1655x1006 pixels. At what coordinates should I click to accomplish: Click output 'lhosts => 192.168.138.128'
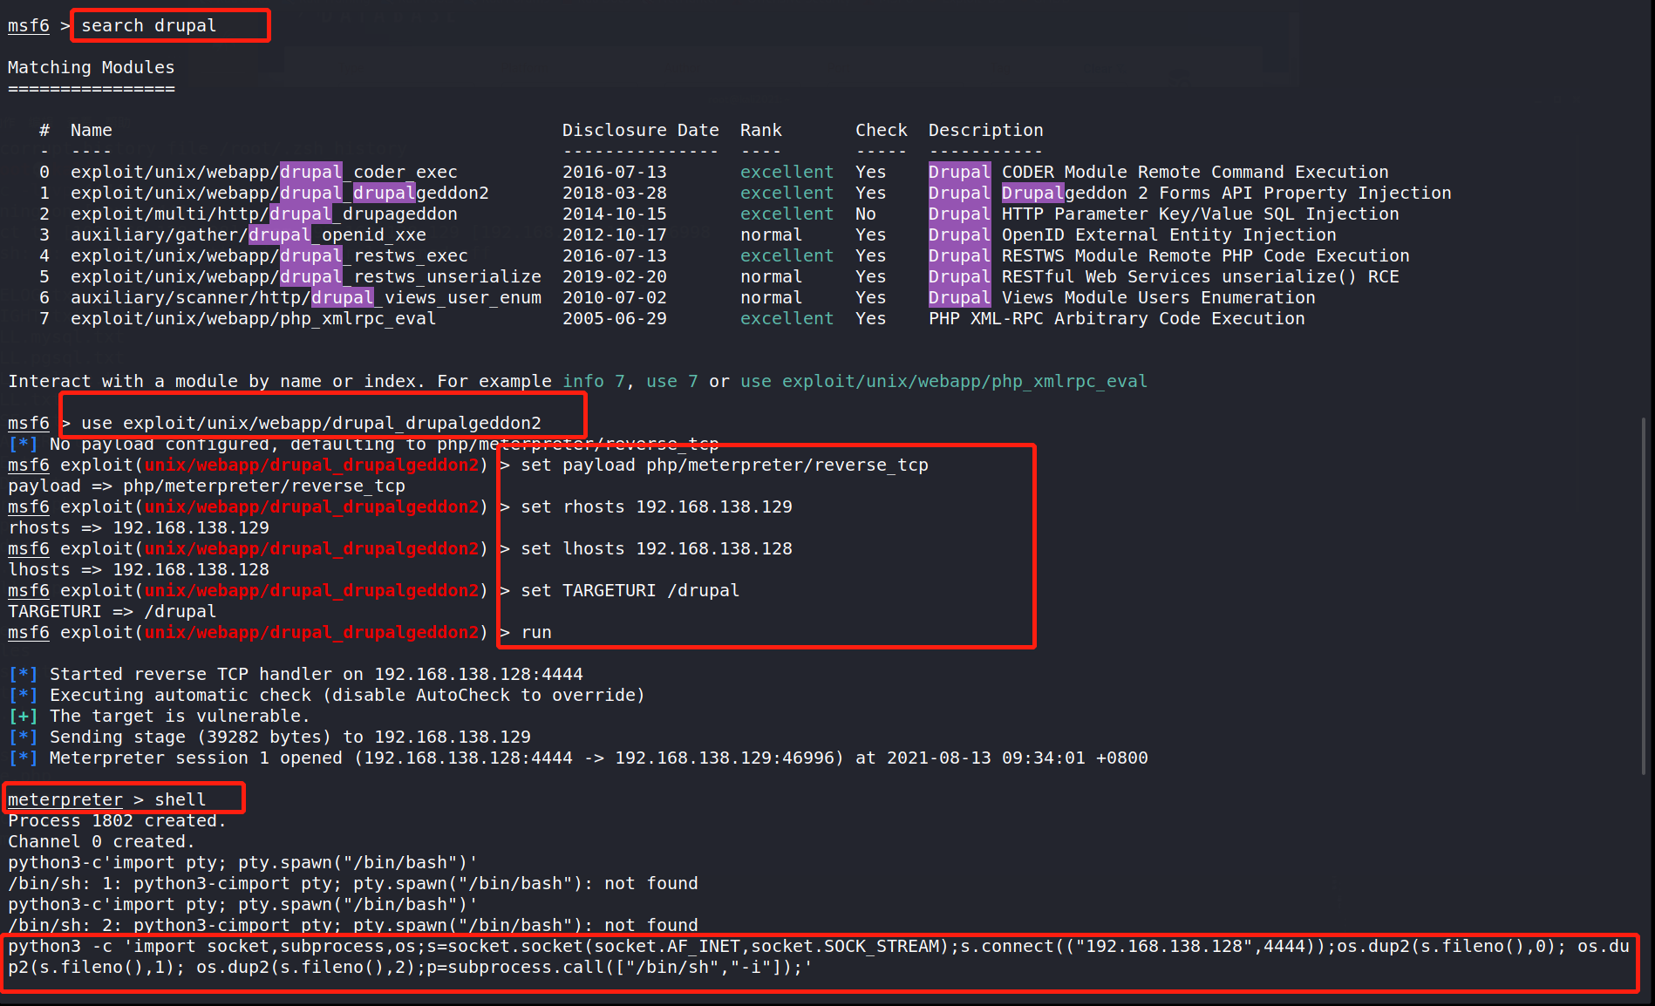tap(138, 569)
